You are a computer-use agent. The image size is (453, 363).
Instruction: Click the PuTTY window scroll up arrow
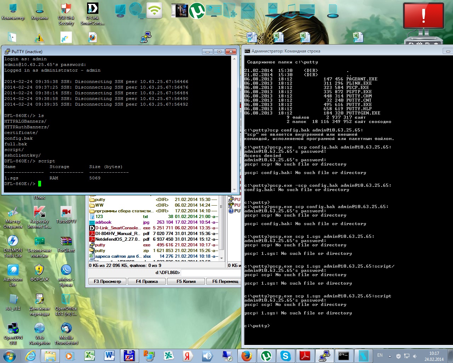click(x=234, y=59)
